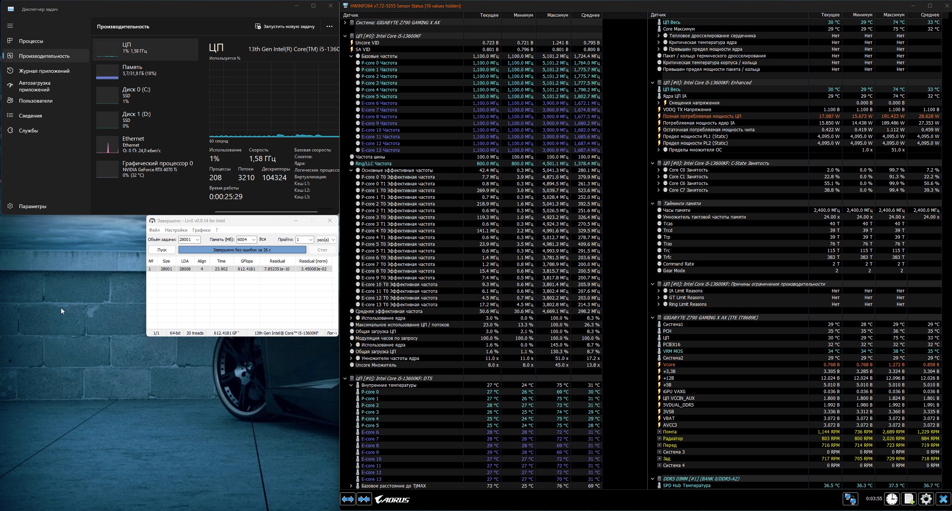Open HWiNFO remote network monitoring icon
952x511 pixels.
[x=850, y=499]
